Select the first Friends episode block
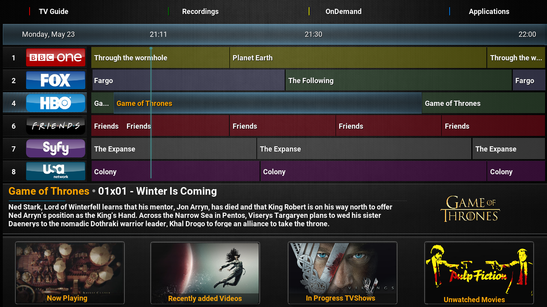 click(x=107, y=126)
